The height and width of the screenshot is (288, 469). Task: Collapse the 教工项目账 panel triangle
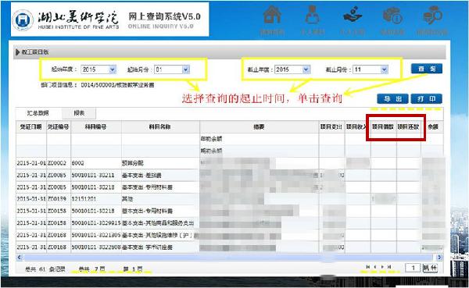(x=18, y=52)
